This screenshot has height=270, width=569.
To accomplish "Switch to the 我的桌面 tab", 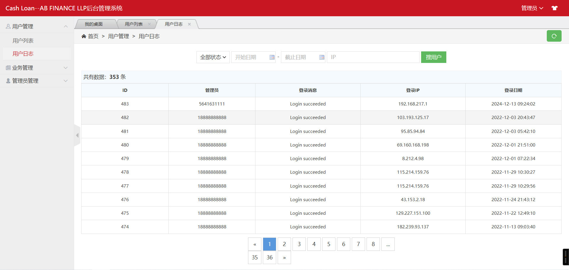I will tap(94, 24).
